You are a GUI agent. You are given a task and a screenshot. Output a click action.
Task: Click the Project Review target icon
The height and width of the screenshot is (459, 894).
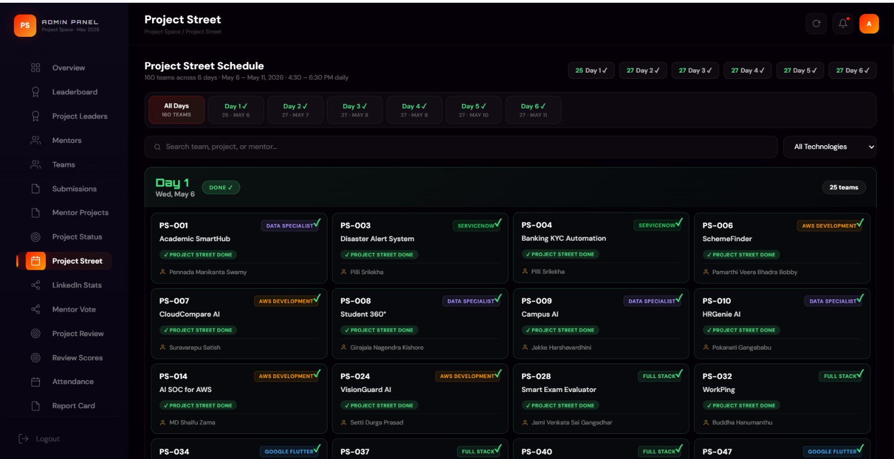pyautogui.click(x=36, y=333)
